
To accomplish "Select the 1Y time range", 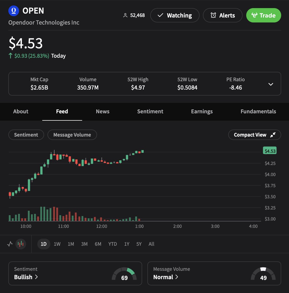I will click(x=127, y=244).
